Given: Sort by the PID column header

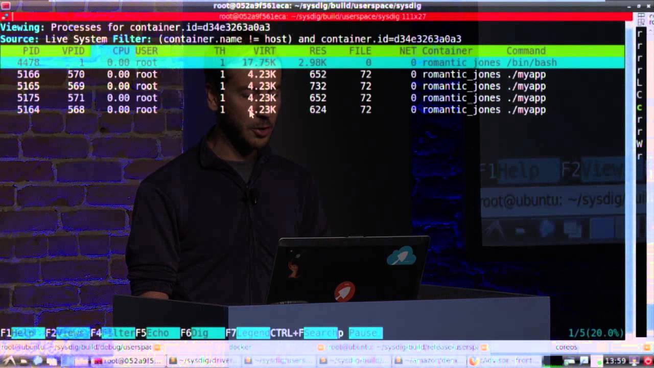Looking at the screenshot, I should [31, 51].
